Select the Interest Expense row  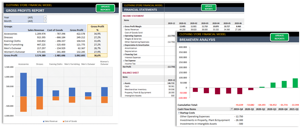tap(133, 57)
